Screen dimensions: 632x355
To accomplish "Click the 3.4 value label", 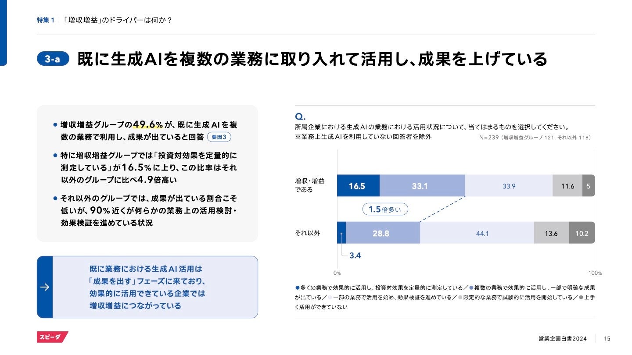I will pyautogui.click(x=355, y=255).
